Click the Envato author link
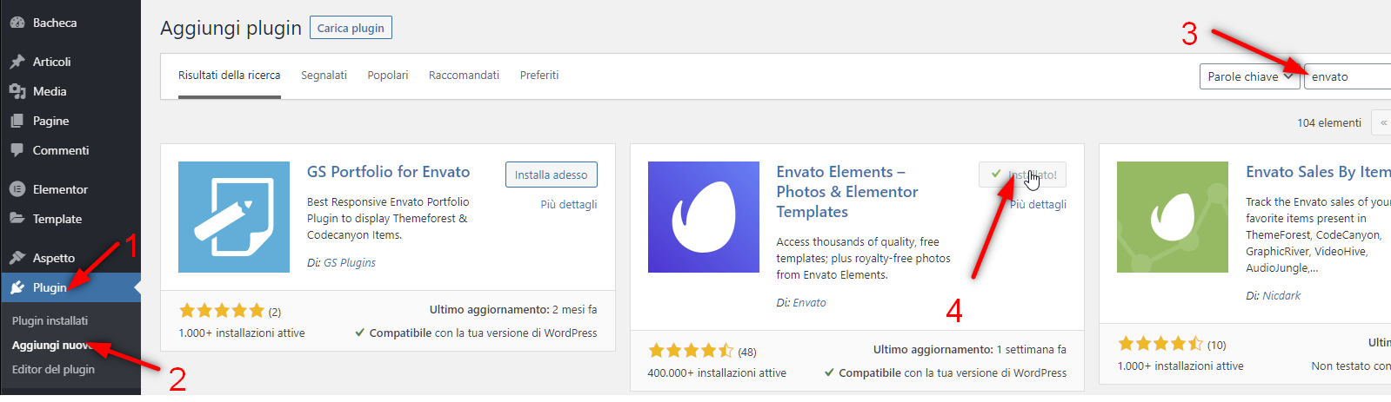1391x402 pixels. click(810, 302)
